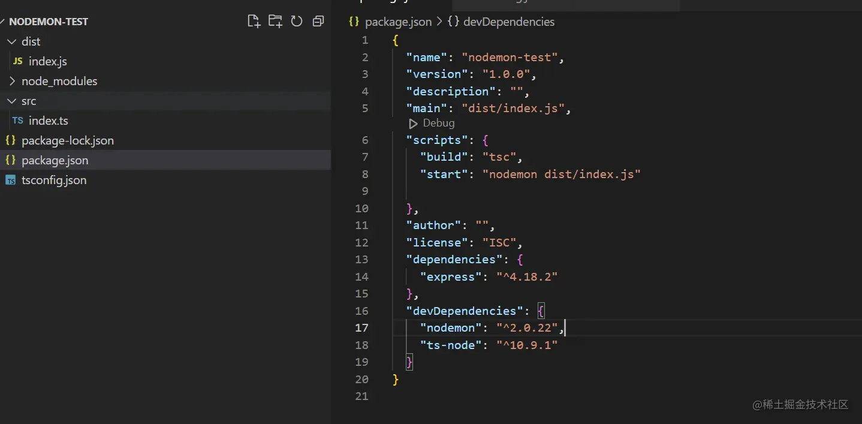Image resolution: width=862 pixels, height=424 pixels.
Task: Click line number 6 in the gutter
Action: coord(365,140)
